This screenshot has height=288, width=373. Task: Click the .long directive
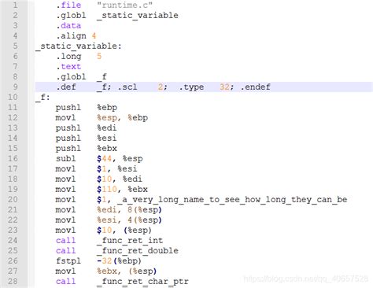pyautogui.click(x=68, y=56)
